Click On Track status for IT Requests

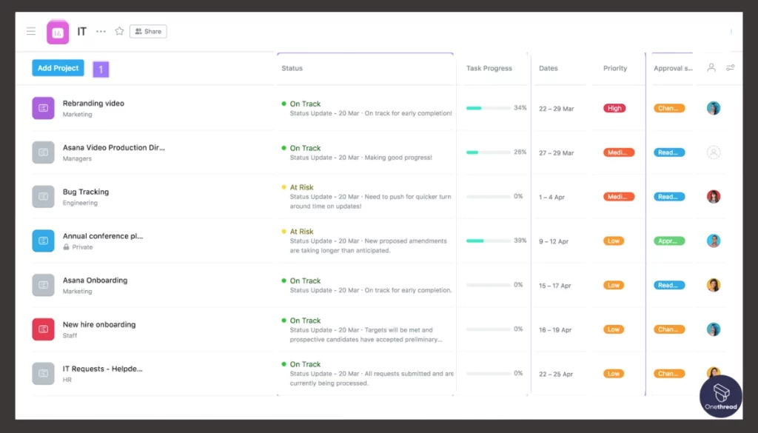pyautogui.click(x=305, y=364)
